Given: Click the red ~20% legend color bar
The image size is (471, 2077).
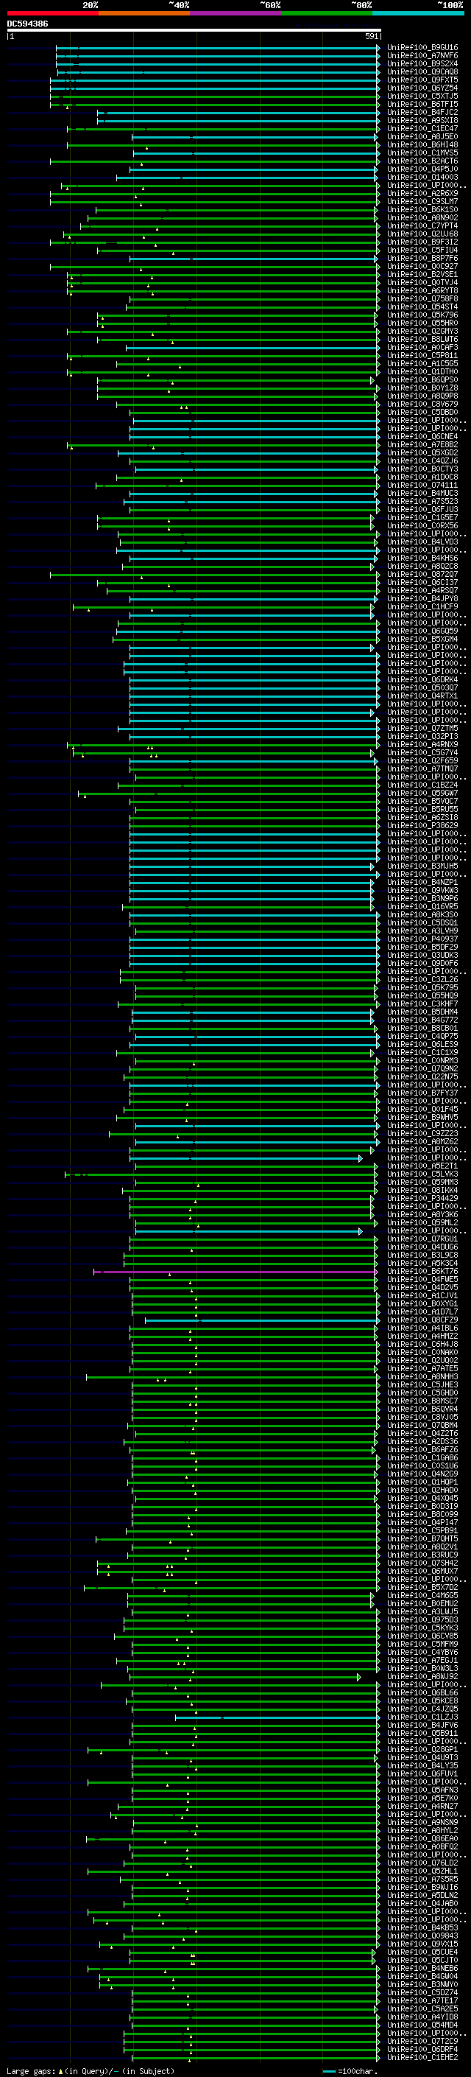Looking at the screenshot, I should click(52, 14).
